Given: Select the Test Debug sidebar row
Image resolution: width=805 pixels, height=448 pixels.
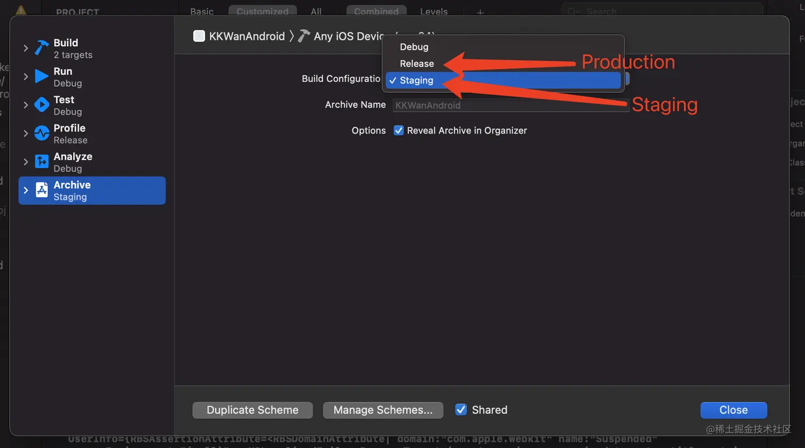Looking at the screenshot, I should [92, 105].
